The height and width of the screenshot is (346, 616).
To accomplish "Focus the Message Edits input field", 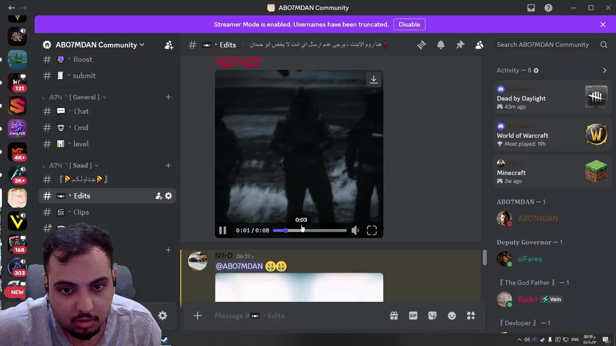I will coord(298,316).
